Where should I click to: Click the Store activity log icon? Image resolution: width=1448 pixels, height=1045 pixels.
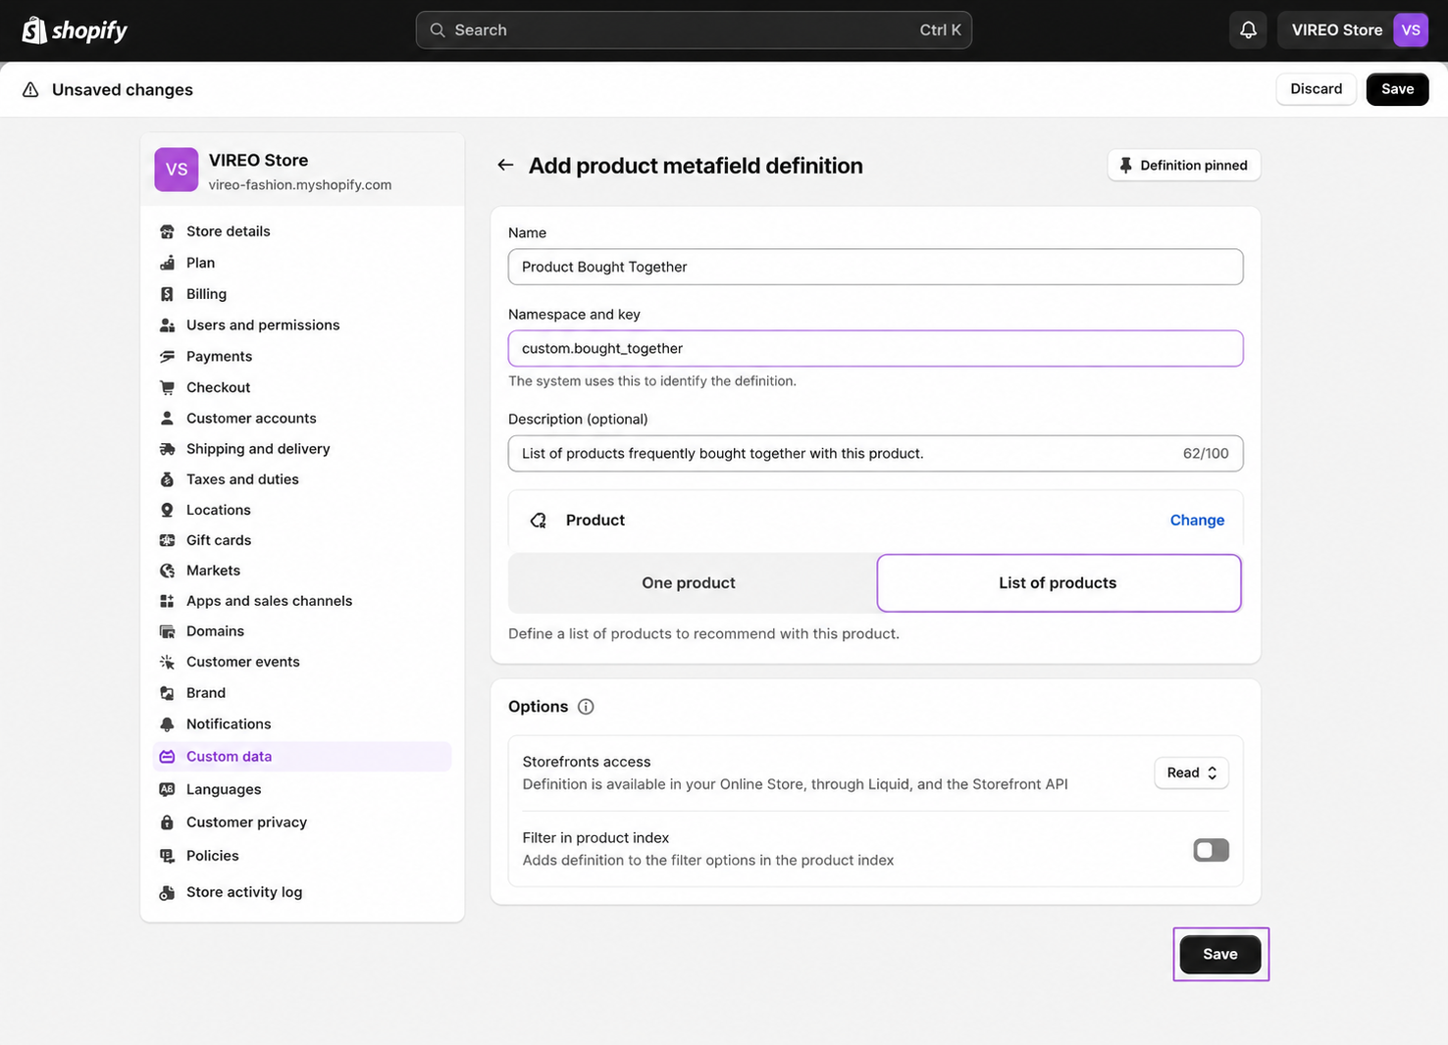pos(167,893)
